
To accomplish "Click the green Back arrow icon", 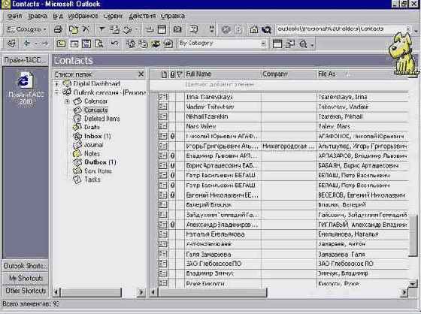I will [x=27, y=44].
